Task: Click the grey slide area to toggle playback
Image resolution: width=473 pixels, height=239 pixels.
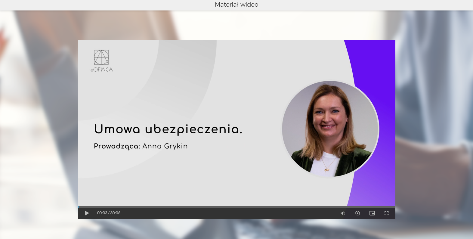Action: pyautogui.click(x=181, y=181)
